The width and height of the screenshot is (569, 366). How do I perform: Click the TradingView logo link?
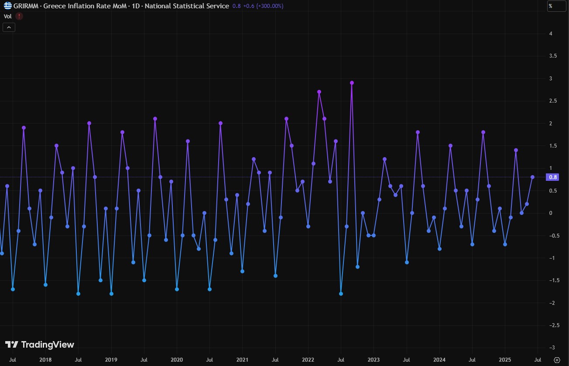[40, 345]
